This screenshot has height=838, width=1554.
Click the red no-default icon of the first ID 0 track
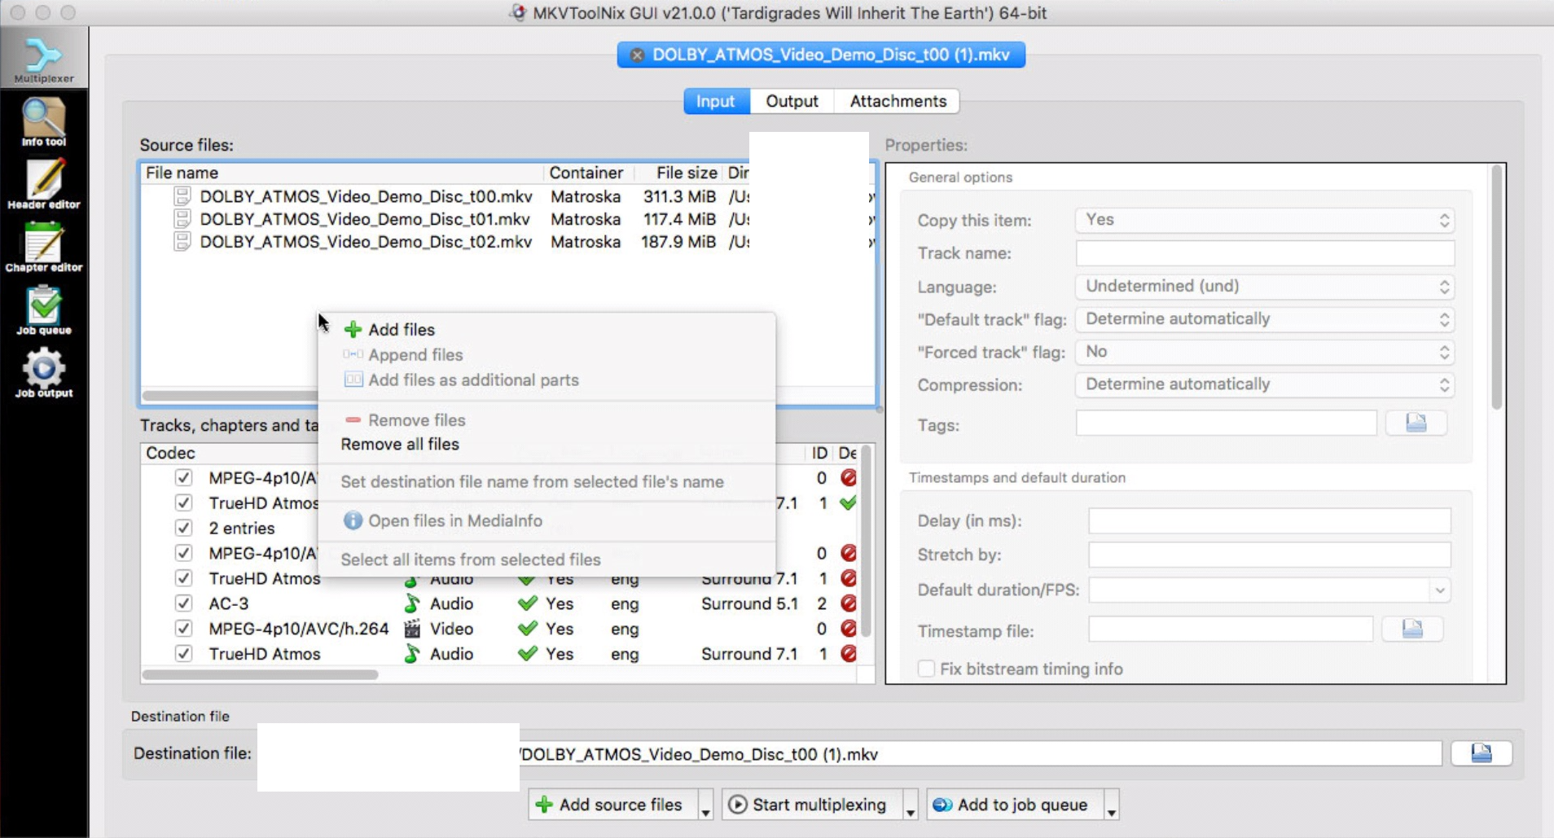[848, 478]
